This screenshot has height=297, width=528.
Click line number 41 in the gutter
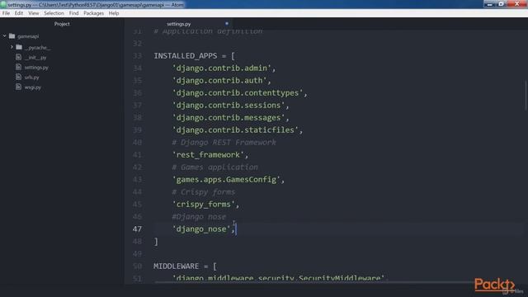(138, 154)
